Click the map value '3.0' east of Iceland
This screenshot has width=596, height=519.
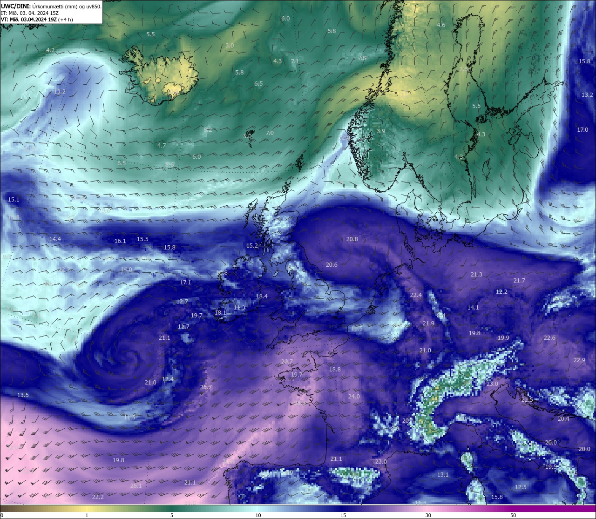tap(230, 46)
